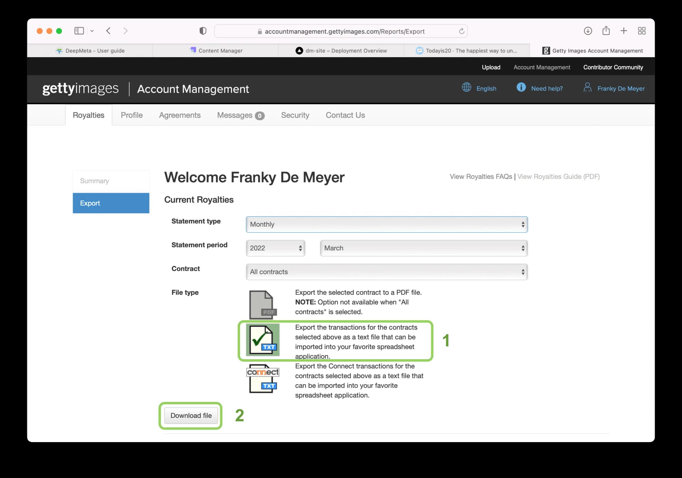This screenshot has width=682, height=478.
Task: Reload the page with the refresh icon
Action: tap(461, 31)
